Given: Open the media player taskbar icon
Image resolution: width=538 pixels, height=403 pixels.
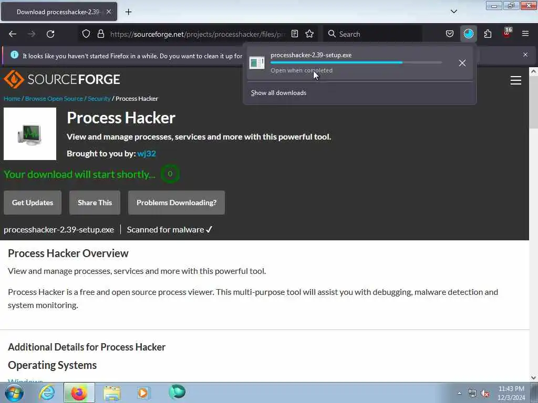Looking at the screenshot, I should 143,393.
